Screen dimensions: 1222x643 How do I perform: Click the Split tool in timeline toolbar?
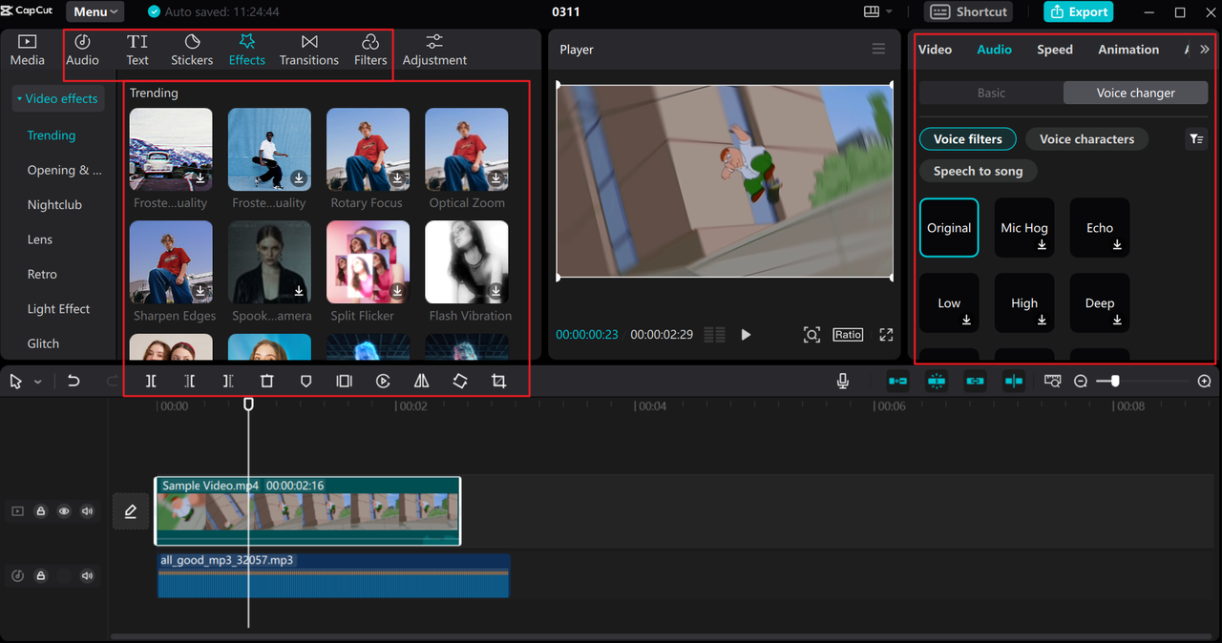coord(151,381)
